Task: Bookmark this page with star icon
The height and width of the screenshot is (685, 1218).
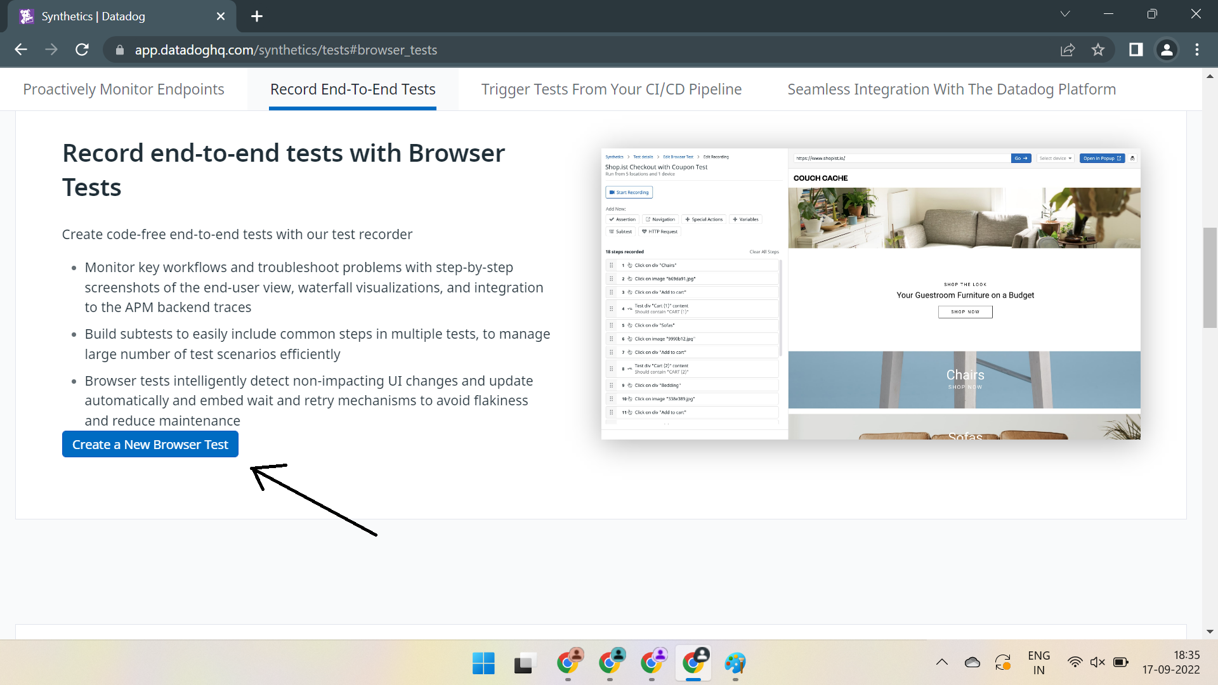Action: coord(1098,49)
